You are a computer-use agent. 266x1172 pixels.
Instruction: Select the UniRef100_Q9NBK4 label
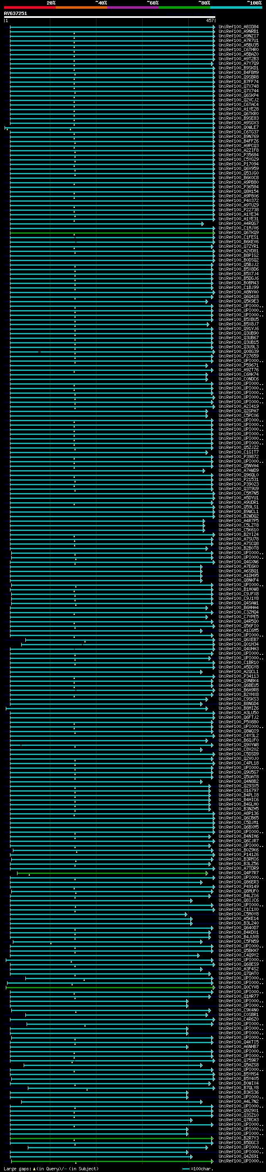pos(238,681)
